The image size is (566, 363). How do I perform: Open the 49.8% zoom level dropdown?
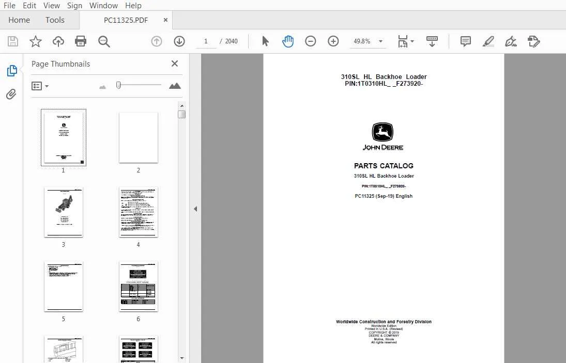point(380,41)
